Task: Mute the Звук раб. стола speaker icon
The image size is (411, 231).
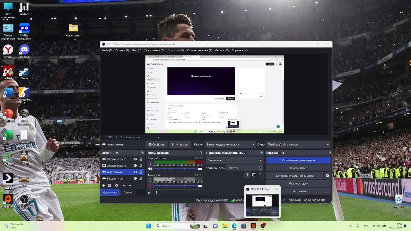Action: 150,169
